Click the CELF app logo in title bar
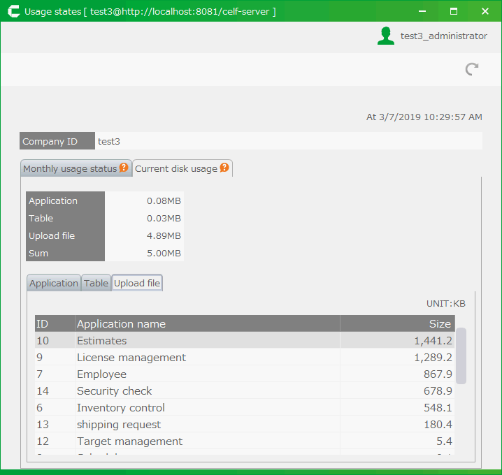The image size is (502, 475). [12, 11]
